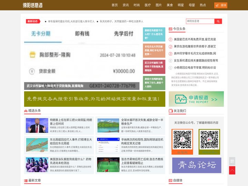Screen dimensions: 248x186
Task: Open 首页 in the top navigation
Action: (115, 5)
